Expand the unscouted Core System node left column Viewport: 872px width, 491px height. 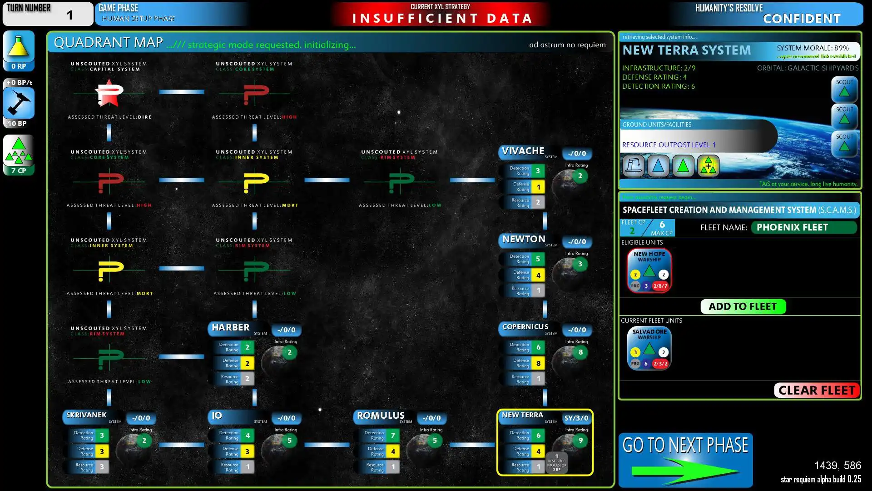click(x=109, y=180)
